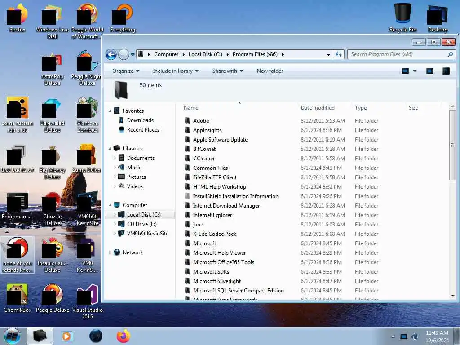Image resolution: width=460 pixels, height=345 pixels.
Task: Select the BitComet folder icon
Action: pos(187,149)
